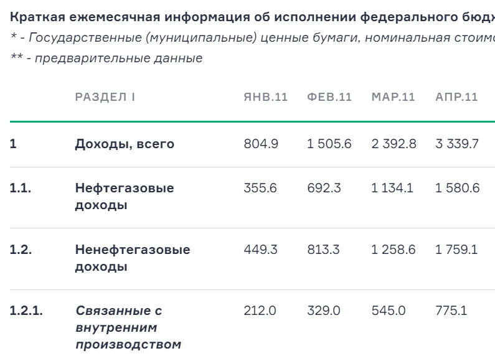The height and width of the screenshot is (361, 495).
Task: Click cell value 1 505.6
Action: pos(329,144)
